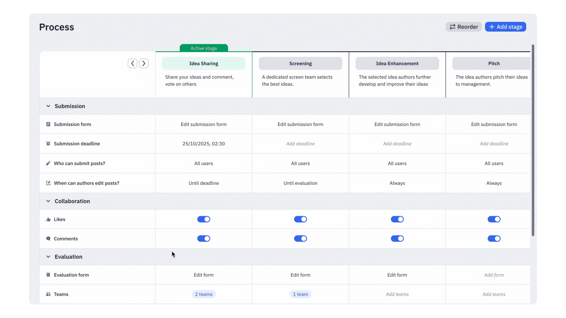
Task: Click the alarm icon beside Submission deadline
Action: [x=48, y=143]
